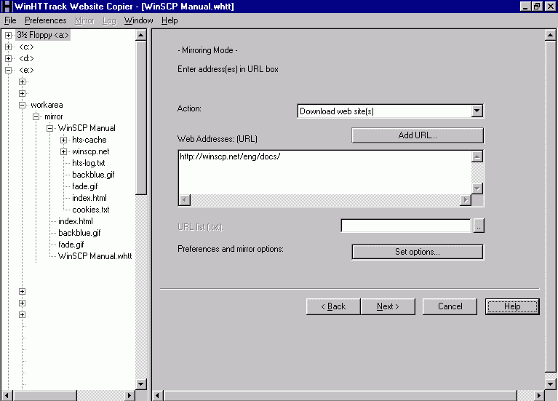Select the workarea folder label
This screenshot has height=401, width=558.
pos(47,105)
